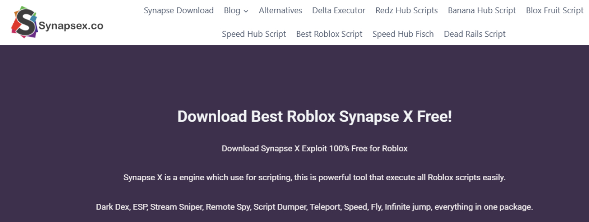Click the 'Synapse X is a engine' sentence

314,178
